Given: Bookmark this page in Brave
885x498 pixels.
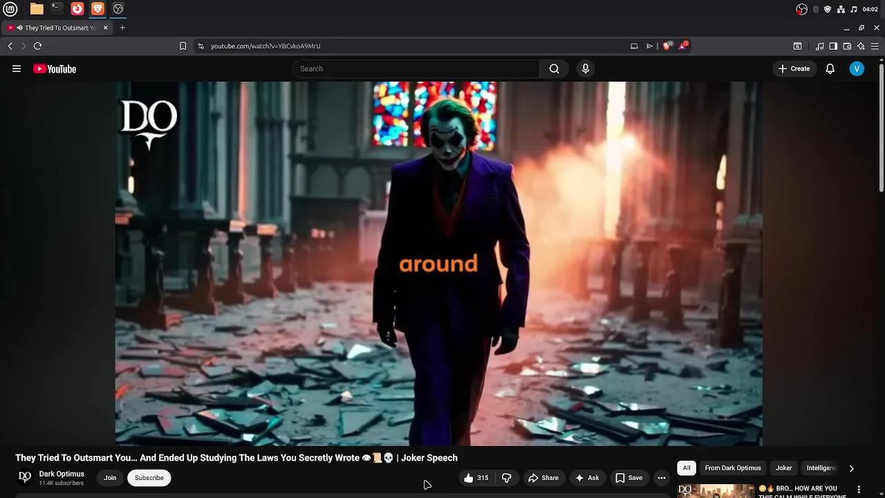Looking at the screenshot, I should click(183, 46).
